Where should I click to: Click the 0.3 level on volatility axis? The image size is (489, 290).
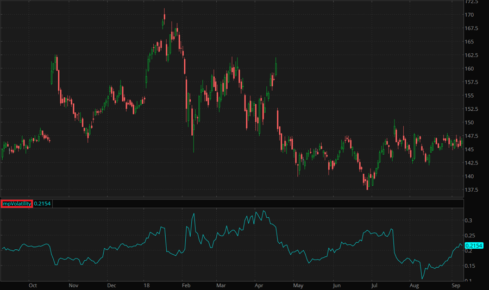coord(468,220)
